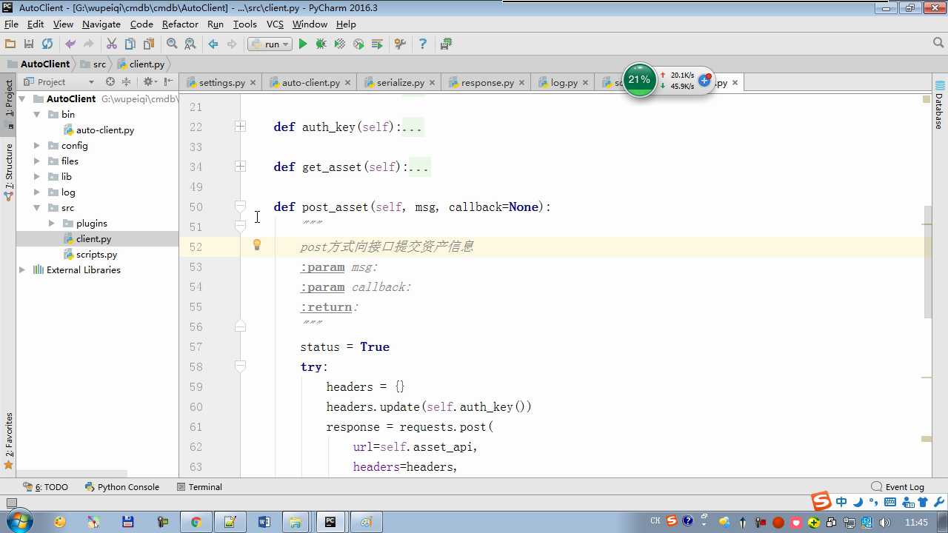The width and height of the screenshot is (948, 533).
Task: Run the configuration with the green play icon
Action: (x=303, y=44)
